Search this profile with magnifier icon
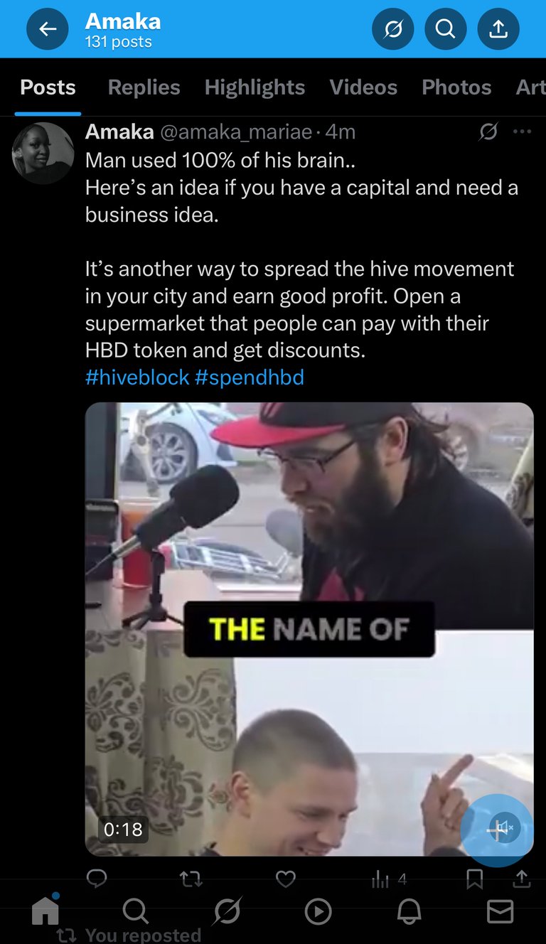Screen dimensions: 546x944 (x=446, y=29)
